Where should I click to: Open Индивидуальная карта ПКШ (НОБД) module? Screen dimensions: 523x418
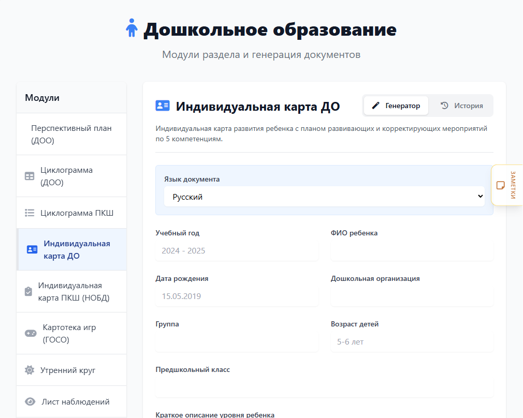point(71,291)
